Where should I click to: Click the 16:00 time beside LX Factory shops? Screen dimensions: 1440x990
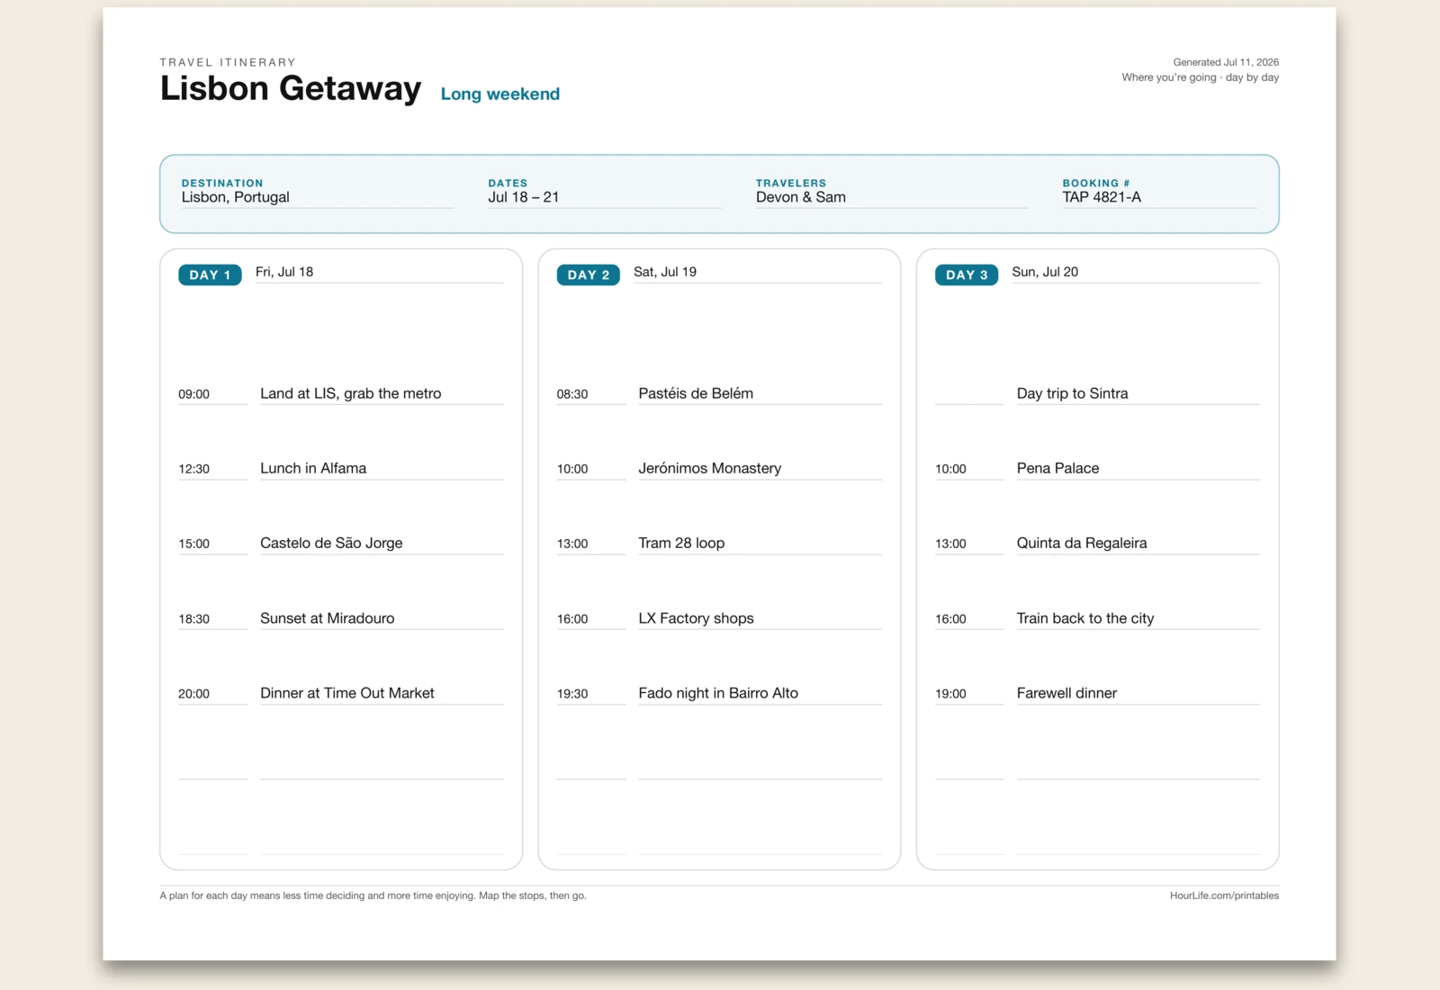(x=572, y=619)
